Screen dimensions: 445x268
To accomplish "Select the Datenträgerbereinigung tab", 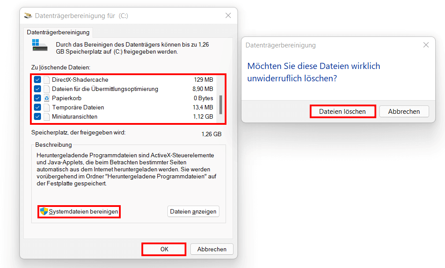I will (58, 32).
